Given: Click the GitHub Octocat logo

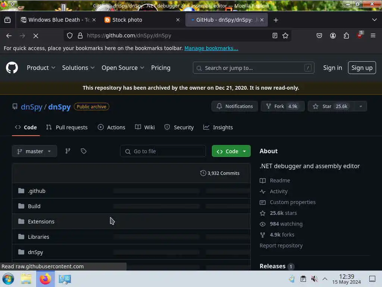Looking at the screenshot, I should click(12, 68).
